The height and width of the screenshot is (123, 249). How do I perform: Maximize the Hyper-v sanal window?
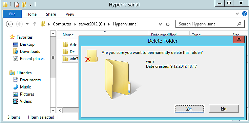(x=229, y=3)
